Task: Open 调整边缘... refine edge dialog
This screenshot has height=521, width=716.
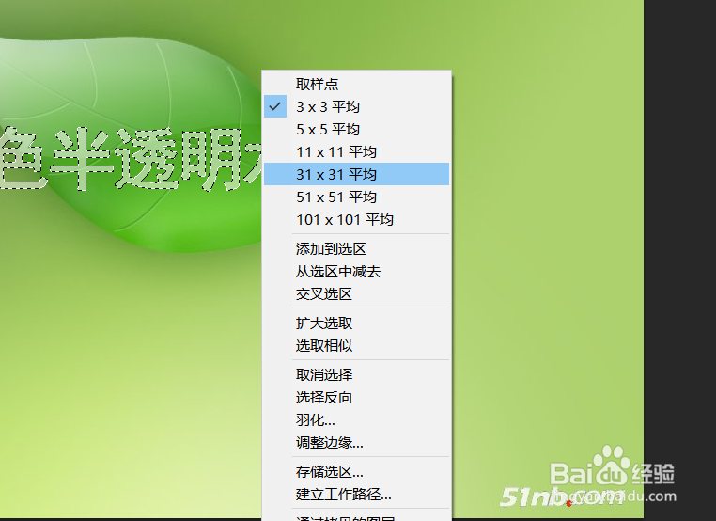Action: coord(357,442)
